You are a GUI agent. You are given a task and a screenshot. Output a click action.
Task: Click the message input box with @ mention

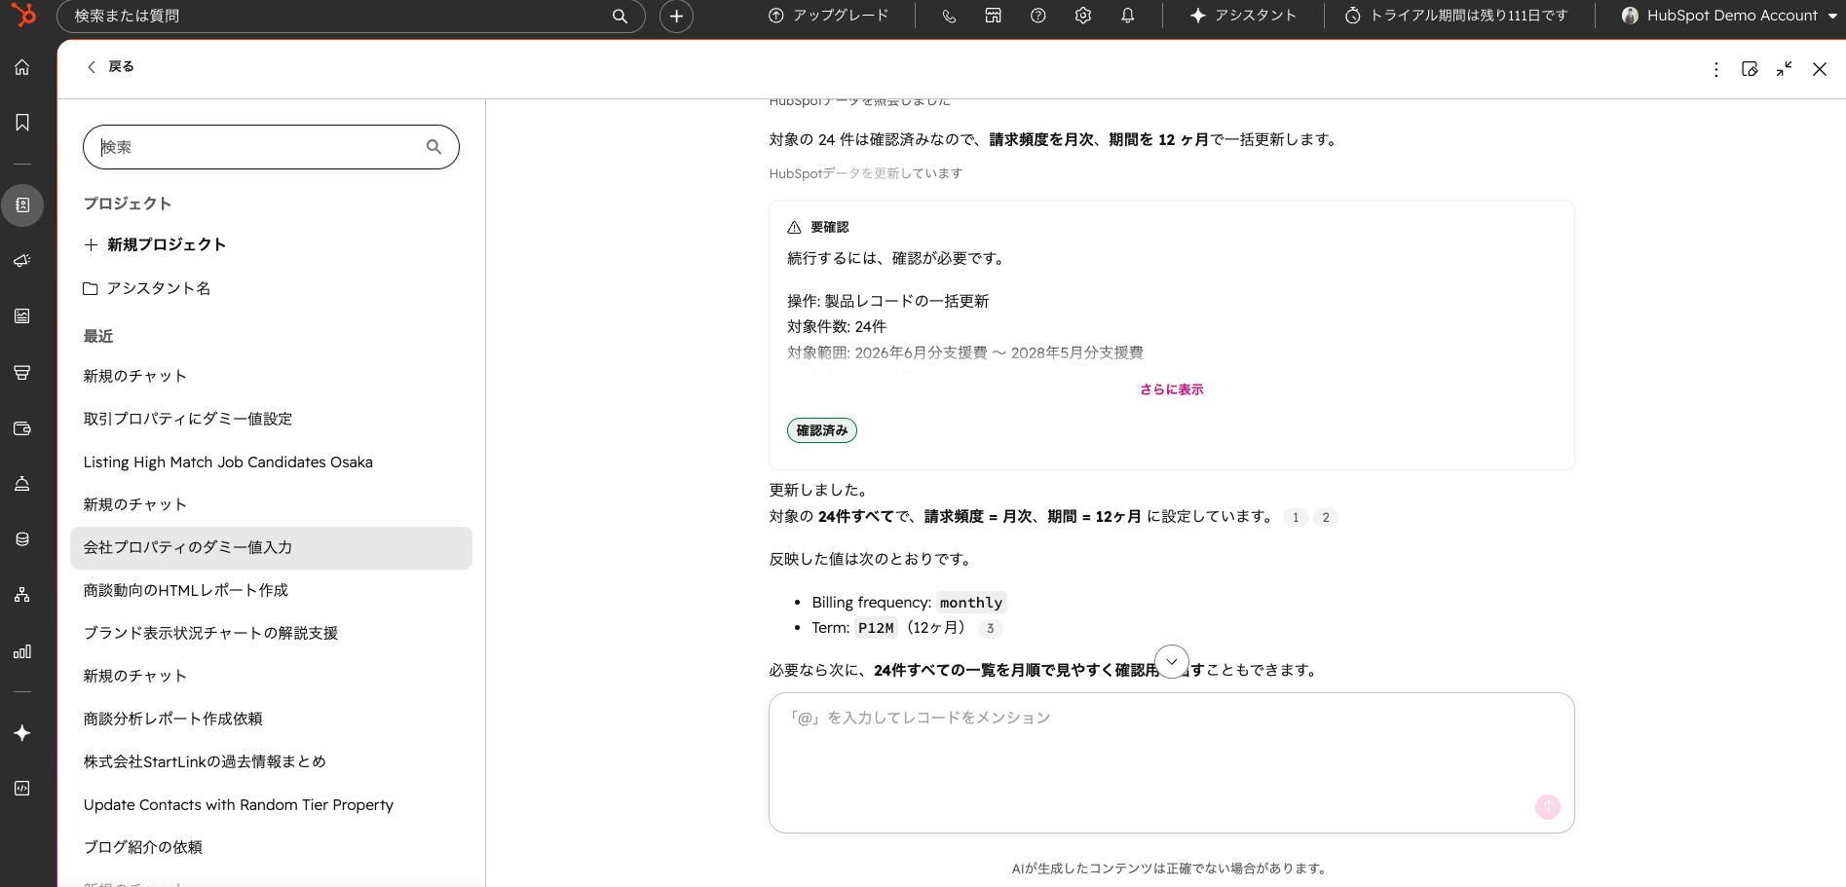(1171, 762)
